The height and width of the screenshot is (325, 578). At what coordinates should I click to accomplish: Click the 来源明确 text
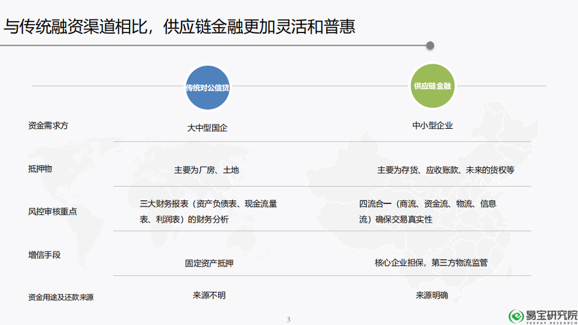[x=432, y=295]
